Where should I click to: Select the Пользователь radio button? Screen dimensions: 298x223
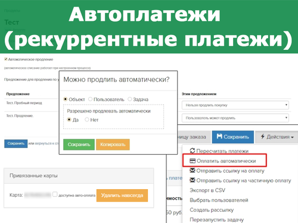(90, 99)
